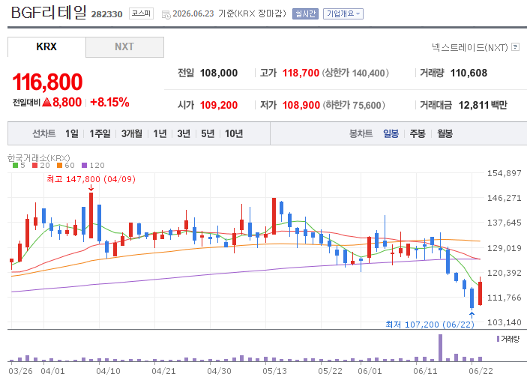This screenshot has height=380, width=527.
Task: Click the low price value 108,900
Action: [301, 105]
